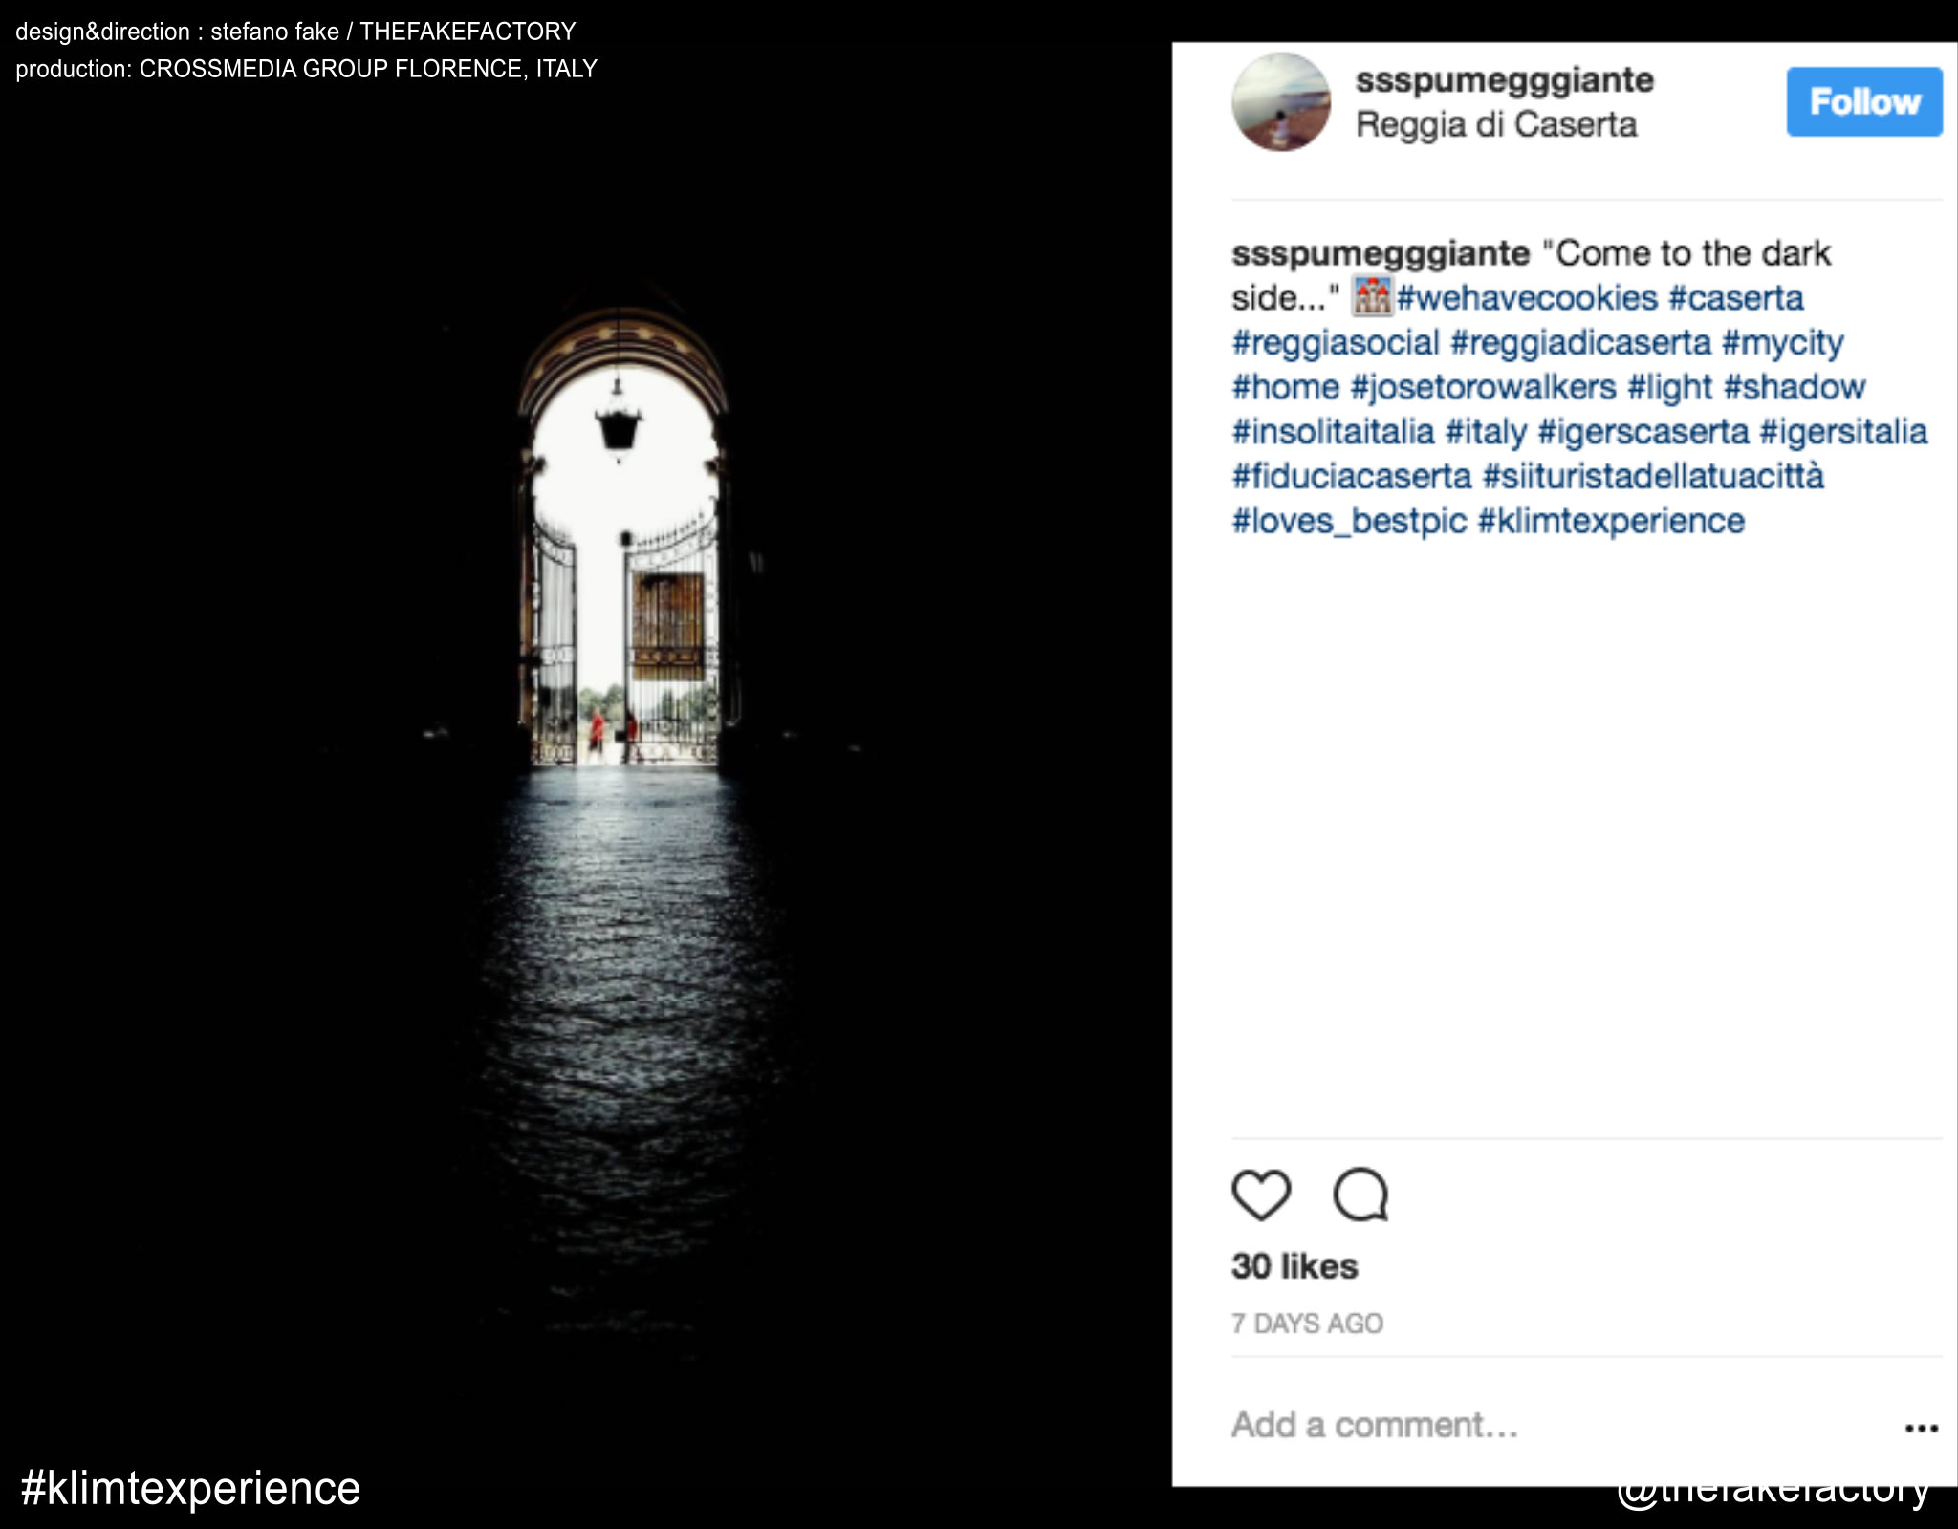Click the comment speech bubble icon
This screenshot has width=1958, height=1529.
(x=1360, y=1195)
